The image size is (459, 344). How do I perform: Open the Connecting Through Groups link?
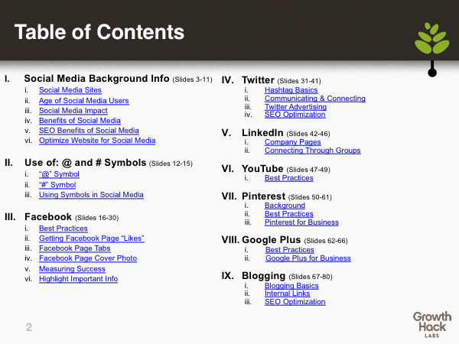coord(313,151)
